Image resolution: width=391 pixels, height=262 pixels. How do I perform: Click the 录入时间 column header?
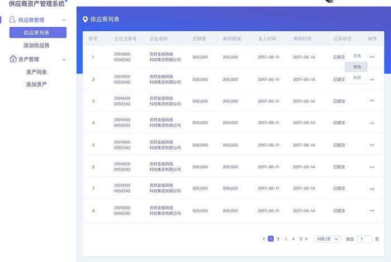tap(267, 38)
